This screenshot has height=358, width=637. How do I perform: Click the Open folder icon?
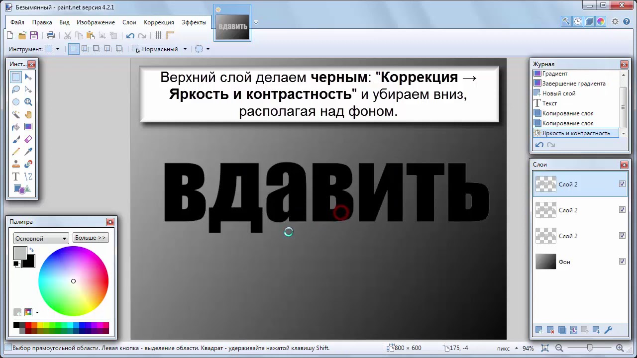point(22,35)
